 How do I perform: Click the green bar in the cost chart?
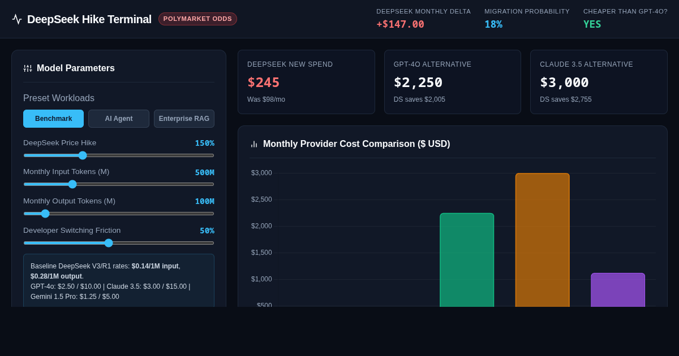[x=467, y=260]
